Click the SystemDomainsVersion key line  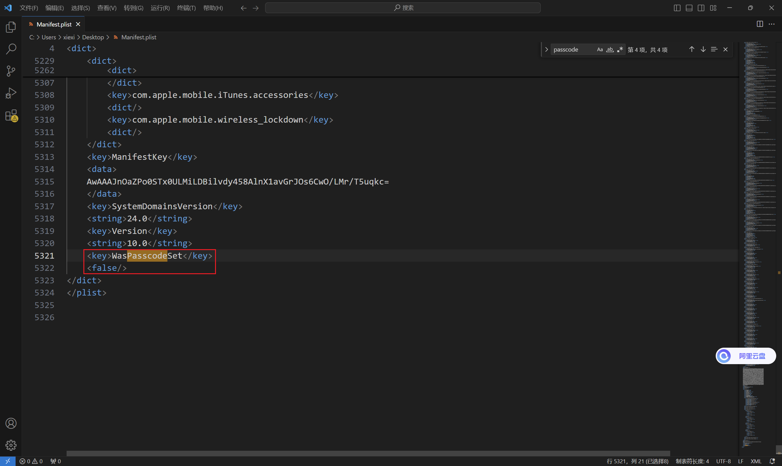tap(165, 206)
